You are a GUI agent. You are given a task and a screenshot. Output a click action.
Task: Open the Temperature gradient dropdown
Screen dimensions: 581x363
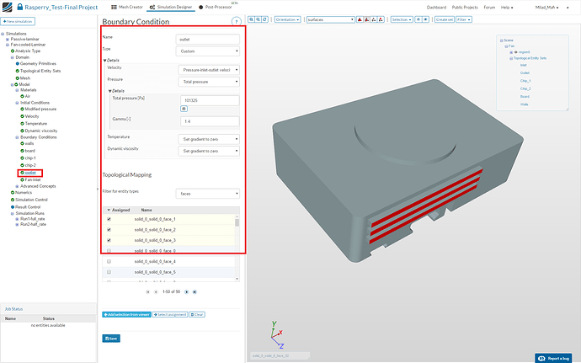click(210, 138)
